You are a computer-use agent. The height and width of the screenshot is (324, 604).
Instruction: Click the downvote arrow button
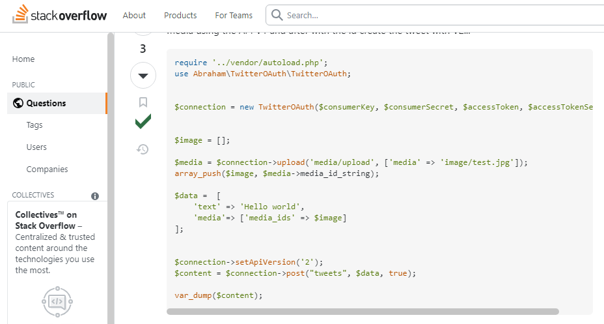pos(143,76)
